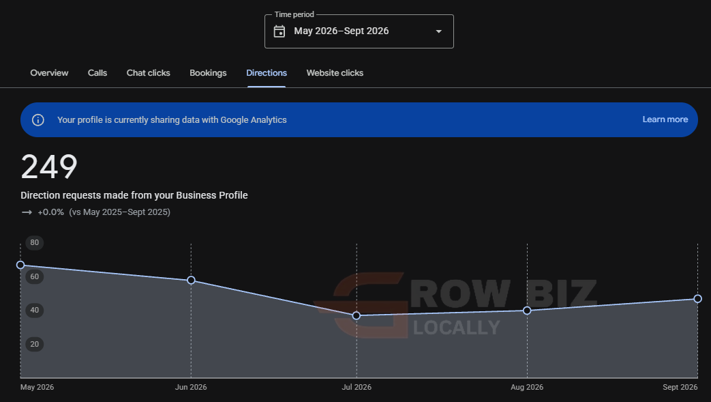Click the Aug 2026 x-axis label
Viewport: 711px width, 402px height.
527,387
